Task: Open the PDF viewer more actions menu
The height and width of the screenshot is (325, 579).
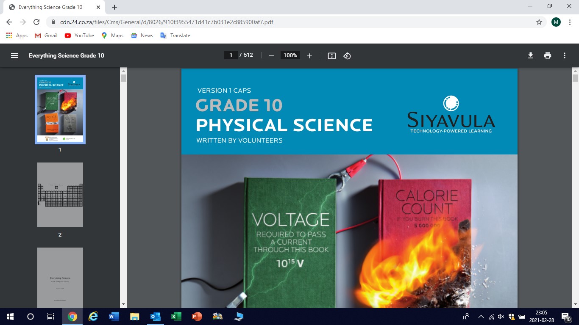Action: coord(565,55)
